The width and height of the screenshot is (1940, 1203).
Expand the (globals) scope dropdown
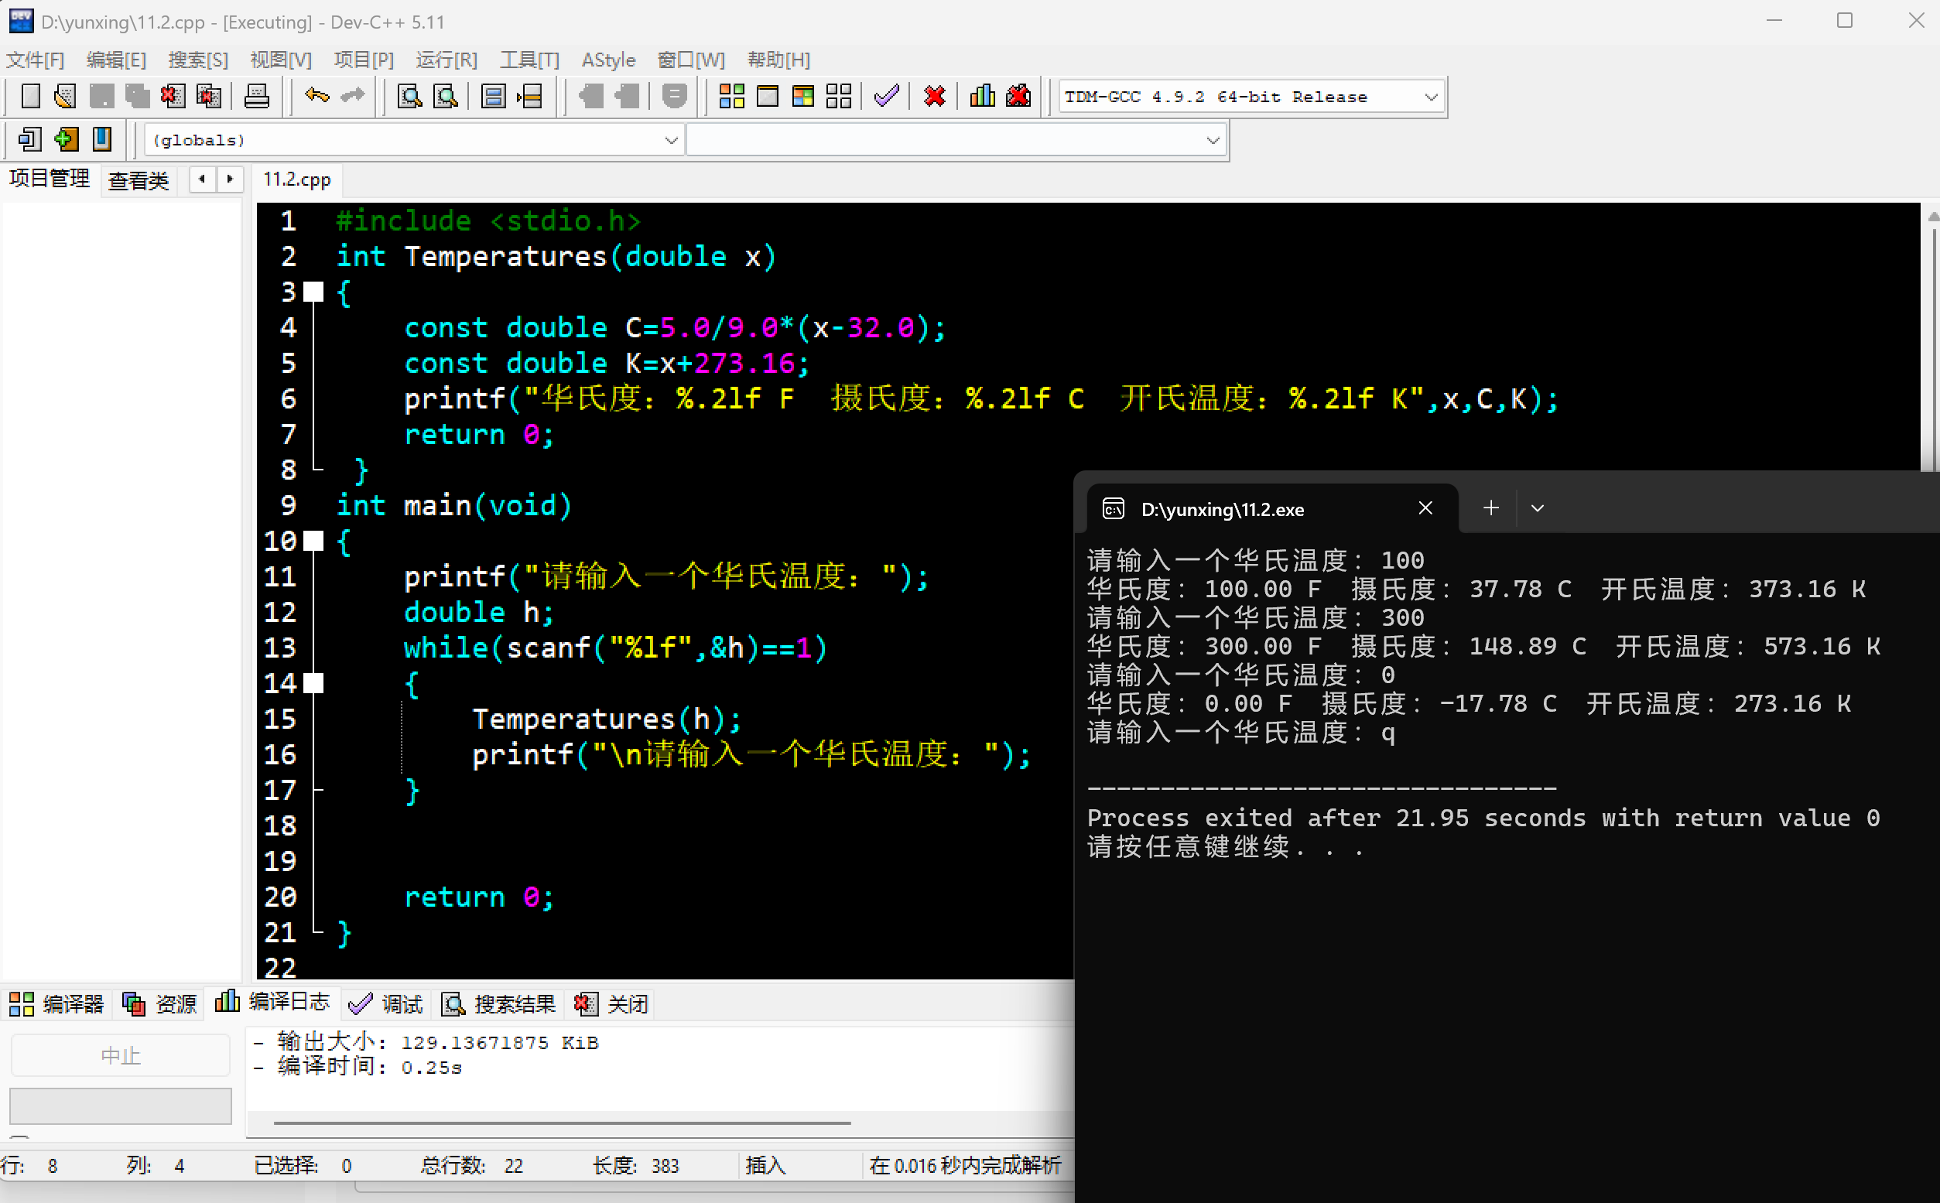coord(671,140)
